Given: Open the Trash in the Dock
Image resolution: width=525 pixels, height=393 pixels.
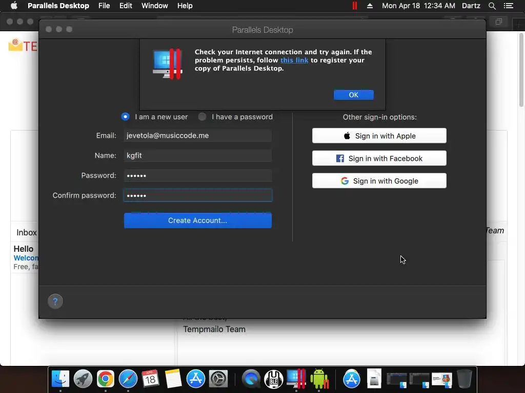Looking at the screenshot, I should coord(465,379).
